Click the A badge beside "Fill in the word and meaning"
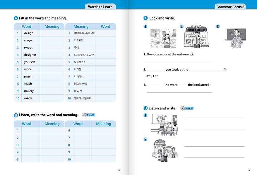257x175 pixels. coord(16,18)
